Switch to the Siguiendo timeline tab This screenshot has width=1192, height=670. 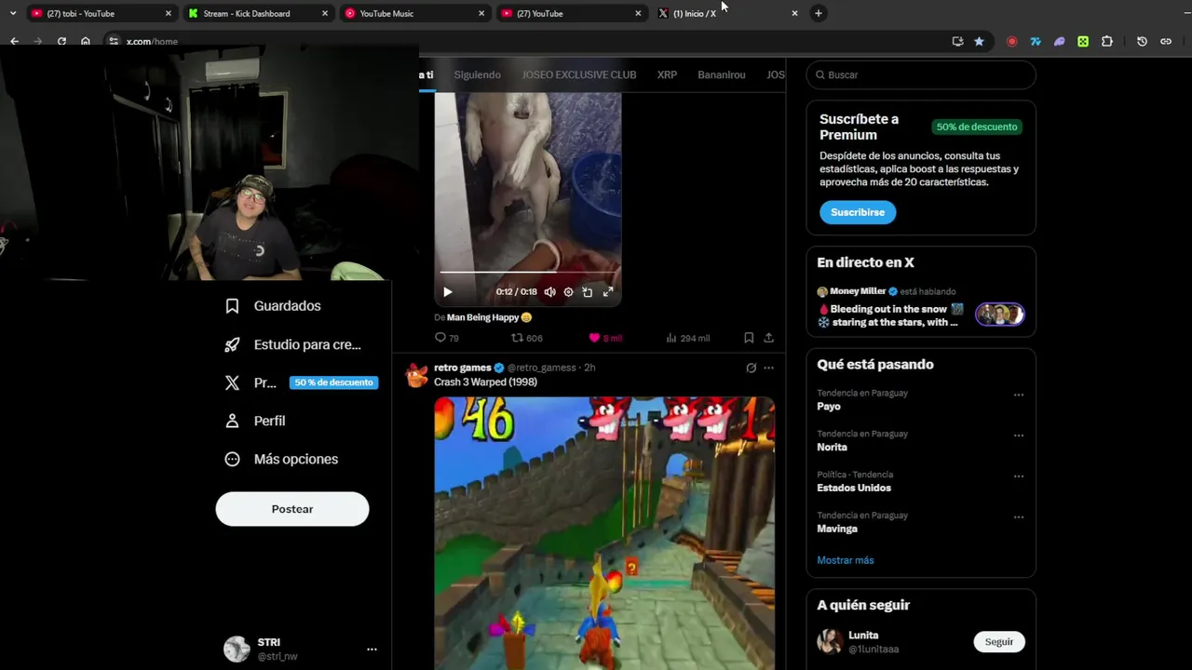(x=477, y=74)
